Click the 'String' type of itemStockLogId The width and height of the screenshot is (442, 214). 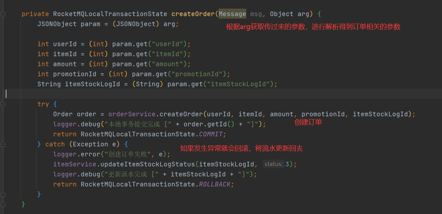(49, 84)
